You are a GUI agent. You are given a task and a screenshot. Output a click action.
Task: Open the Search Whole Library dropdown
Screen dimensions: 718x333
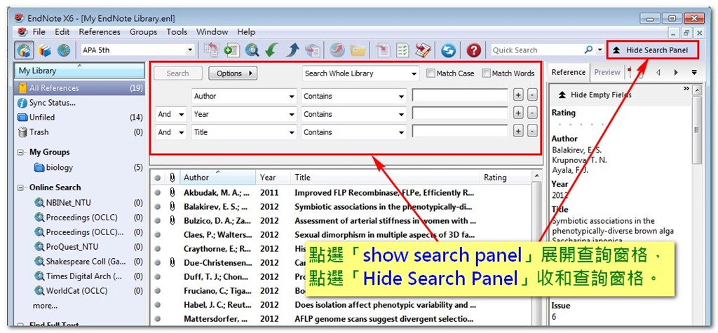coord(414,73)
